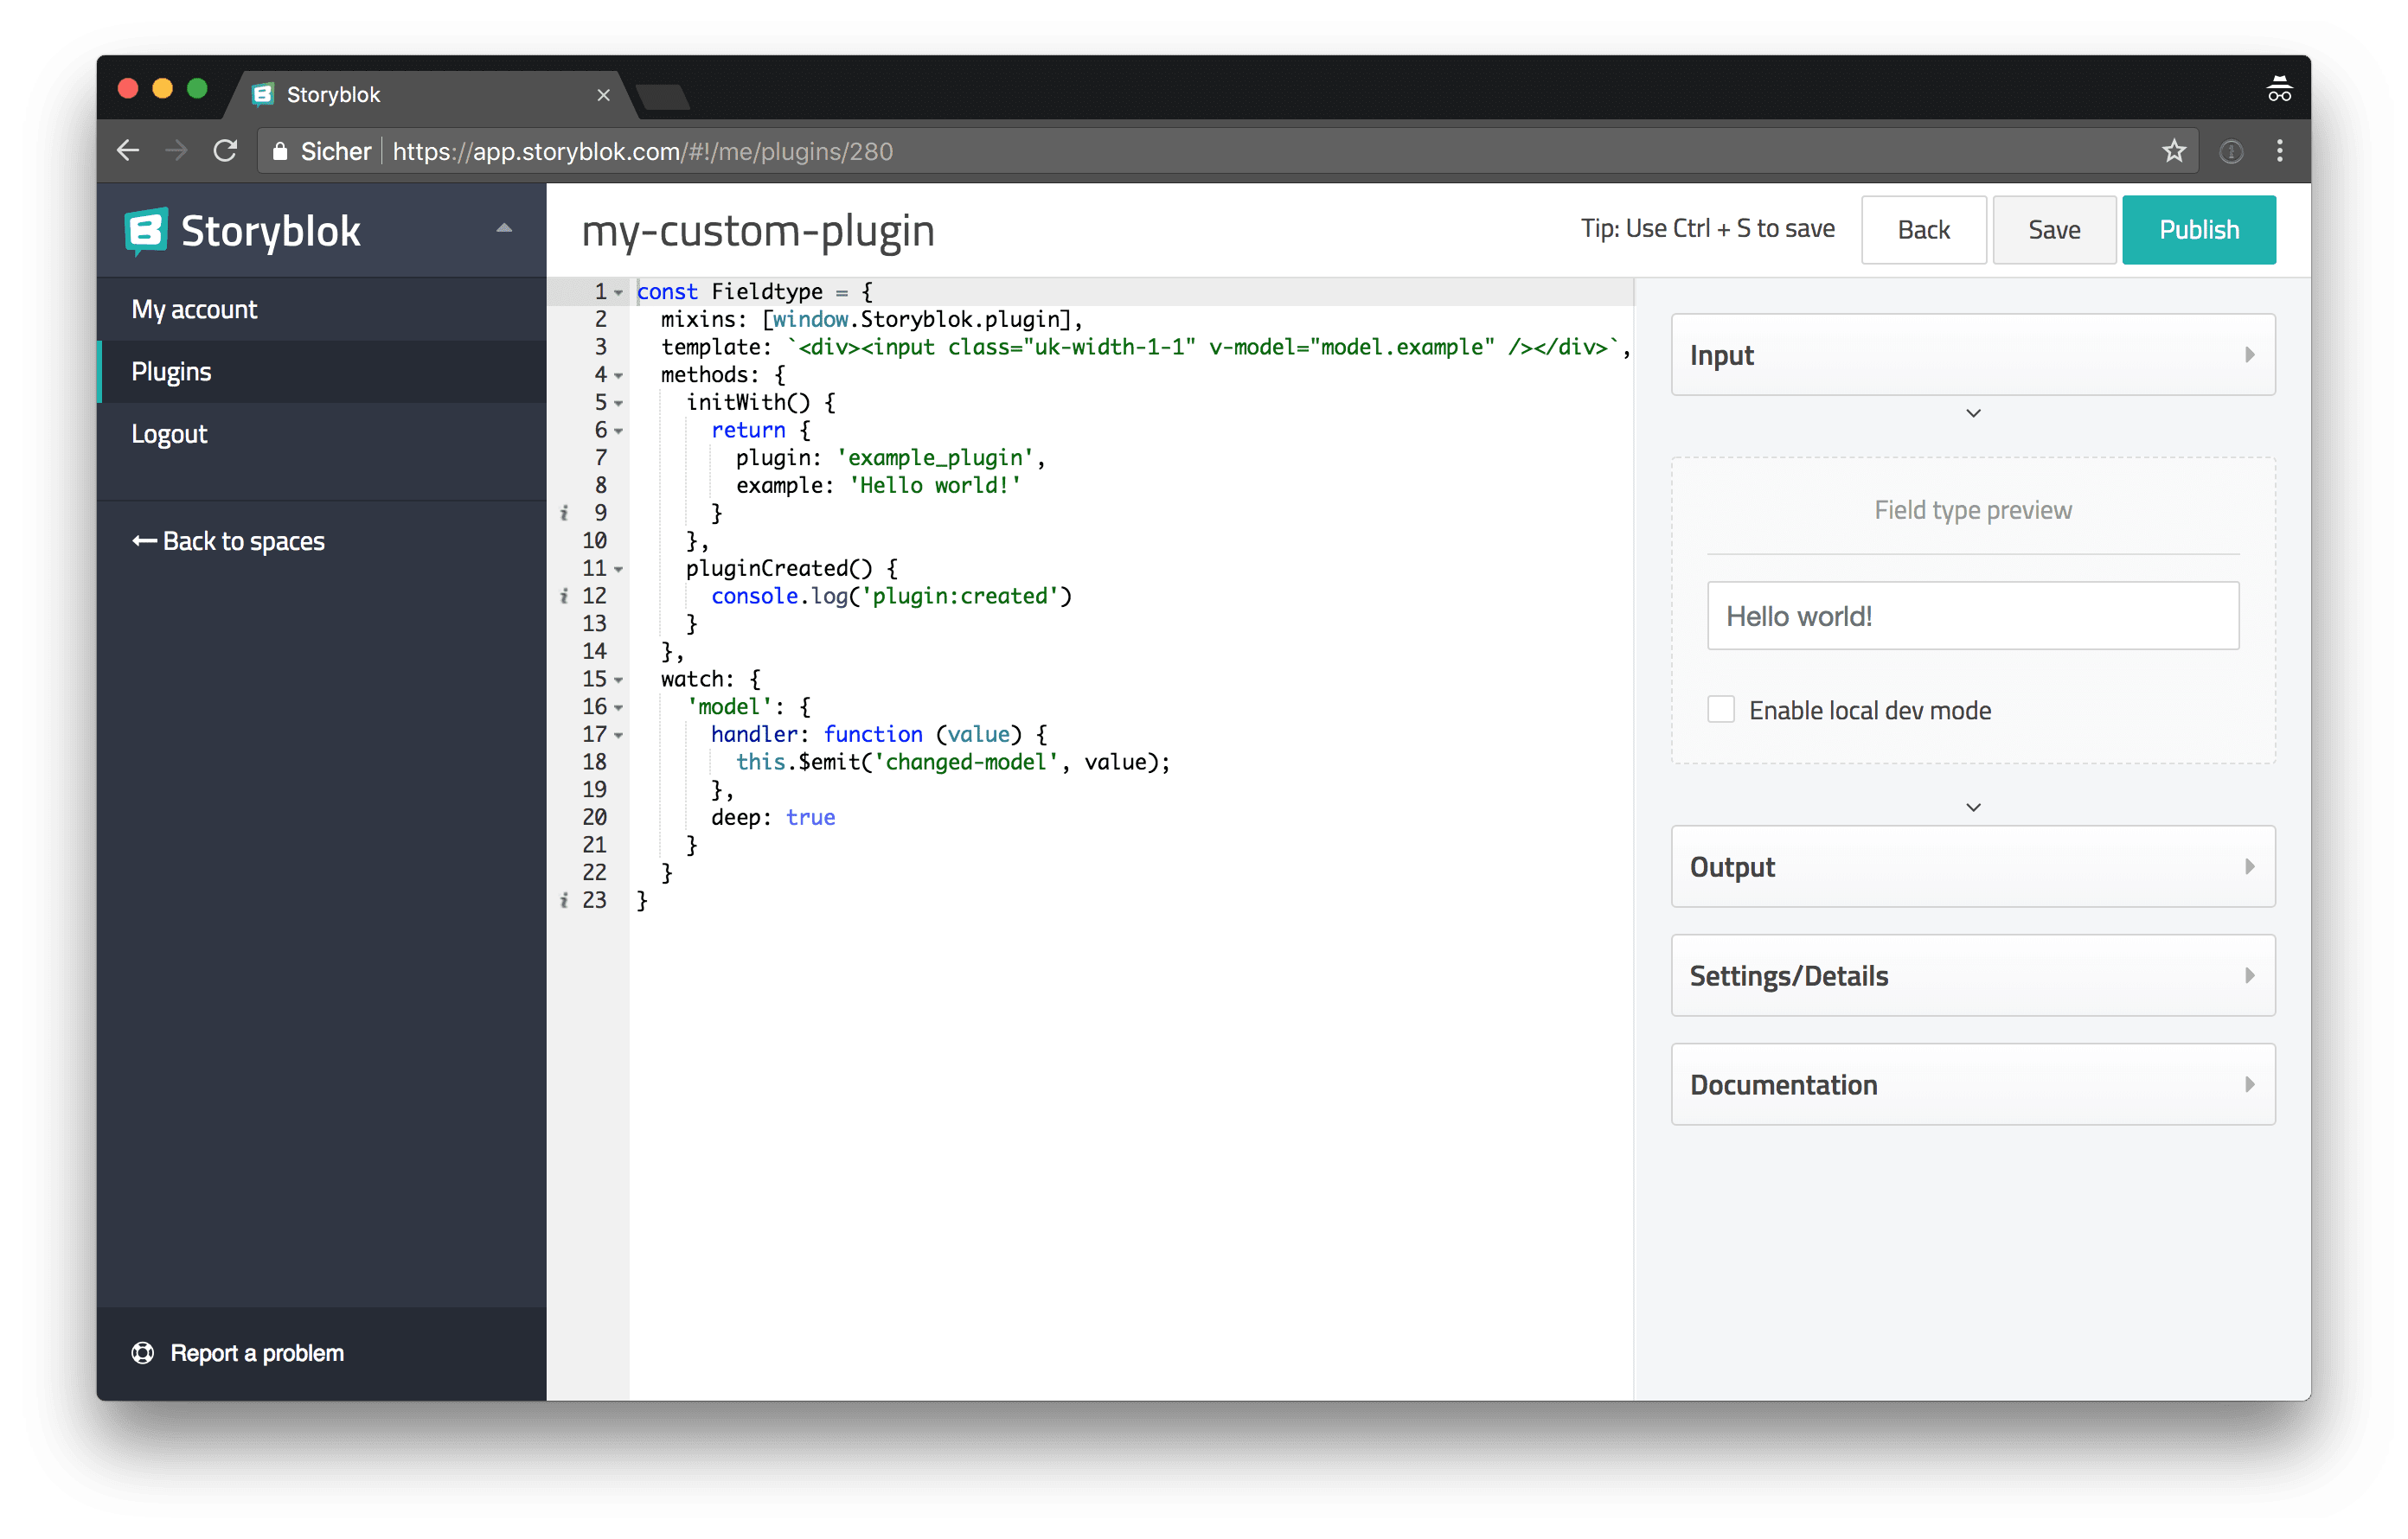Screen dimensions: 2408x1539
Task: Click the incognito icon in title bar
Action: click(x=2278, y=90)
